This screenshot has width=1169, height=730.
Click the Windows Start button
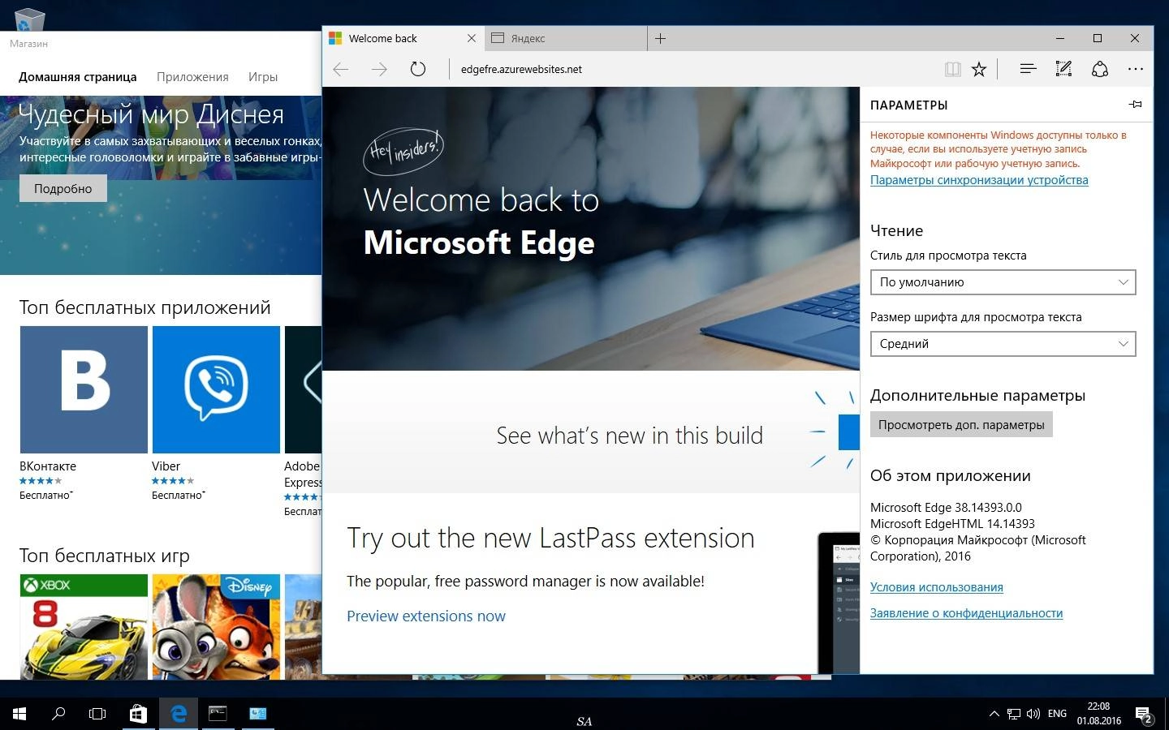tap(19, 714)
